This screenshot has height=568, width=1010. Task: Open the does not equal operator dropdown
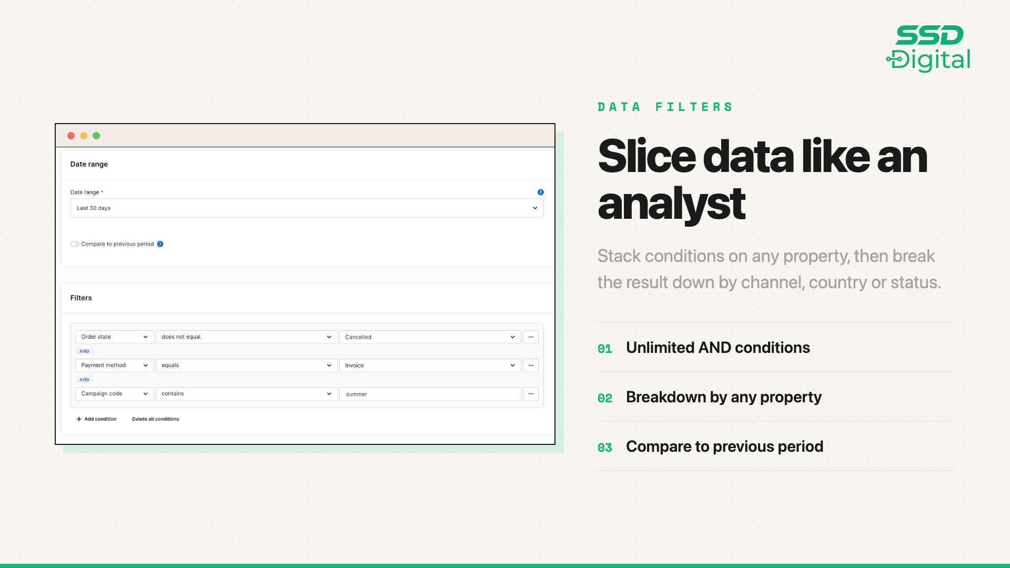[247, 337]
